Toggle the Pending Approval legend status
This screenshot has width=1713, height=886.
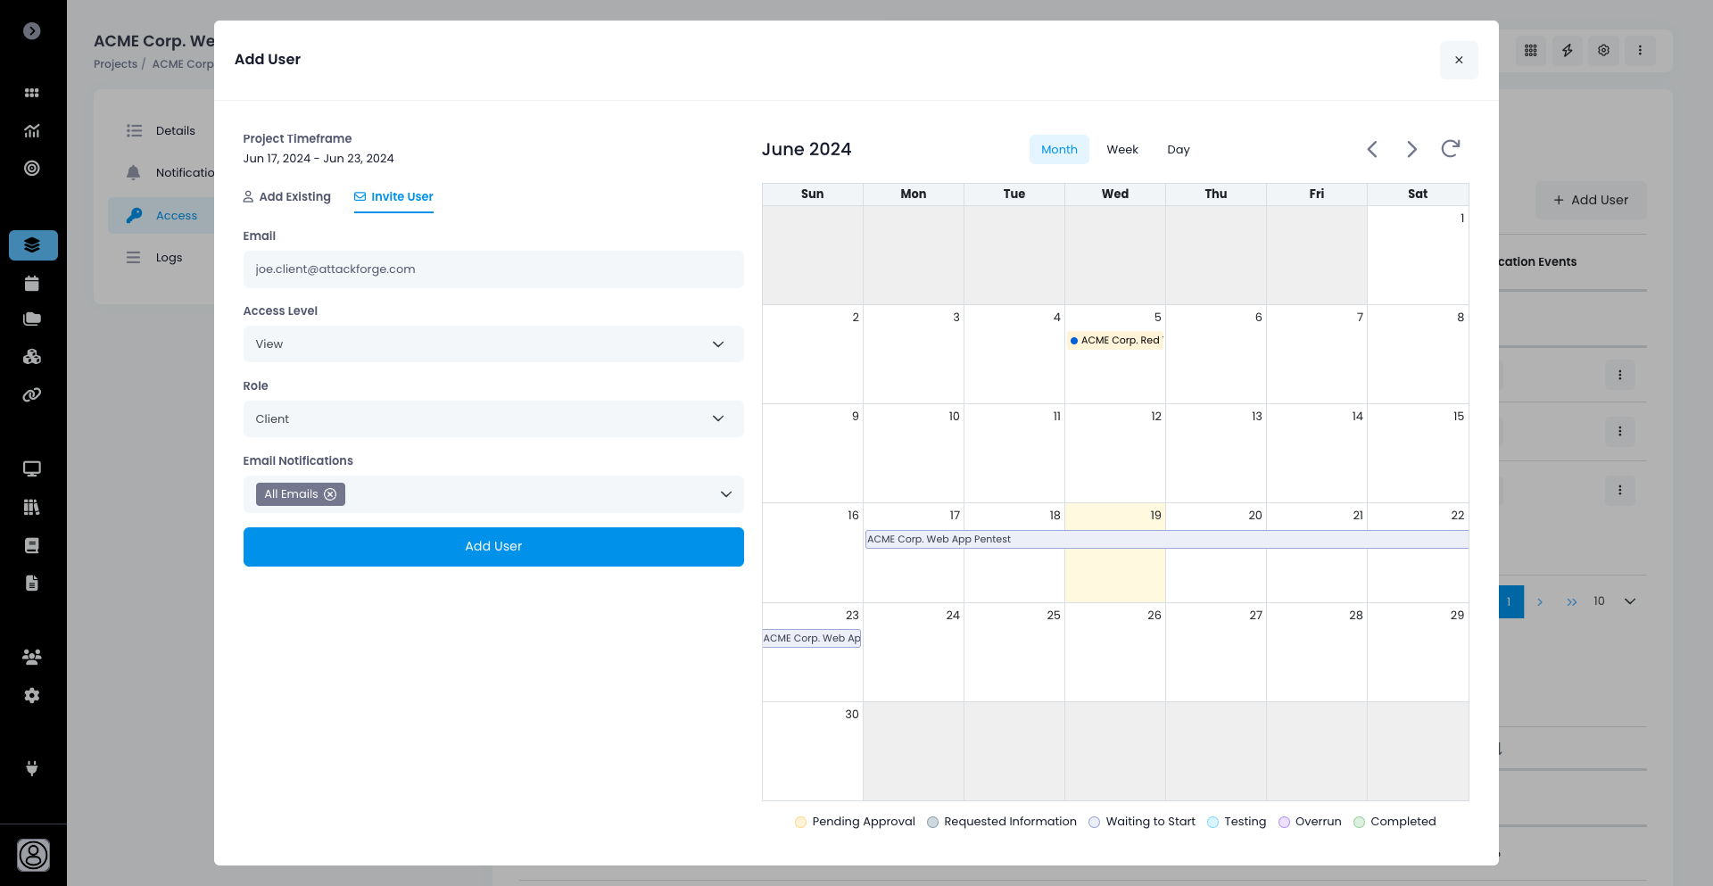point(855,822)
